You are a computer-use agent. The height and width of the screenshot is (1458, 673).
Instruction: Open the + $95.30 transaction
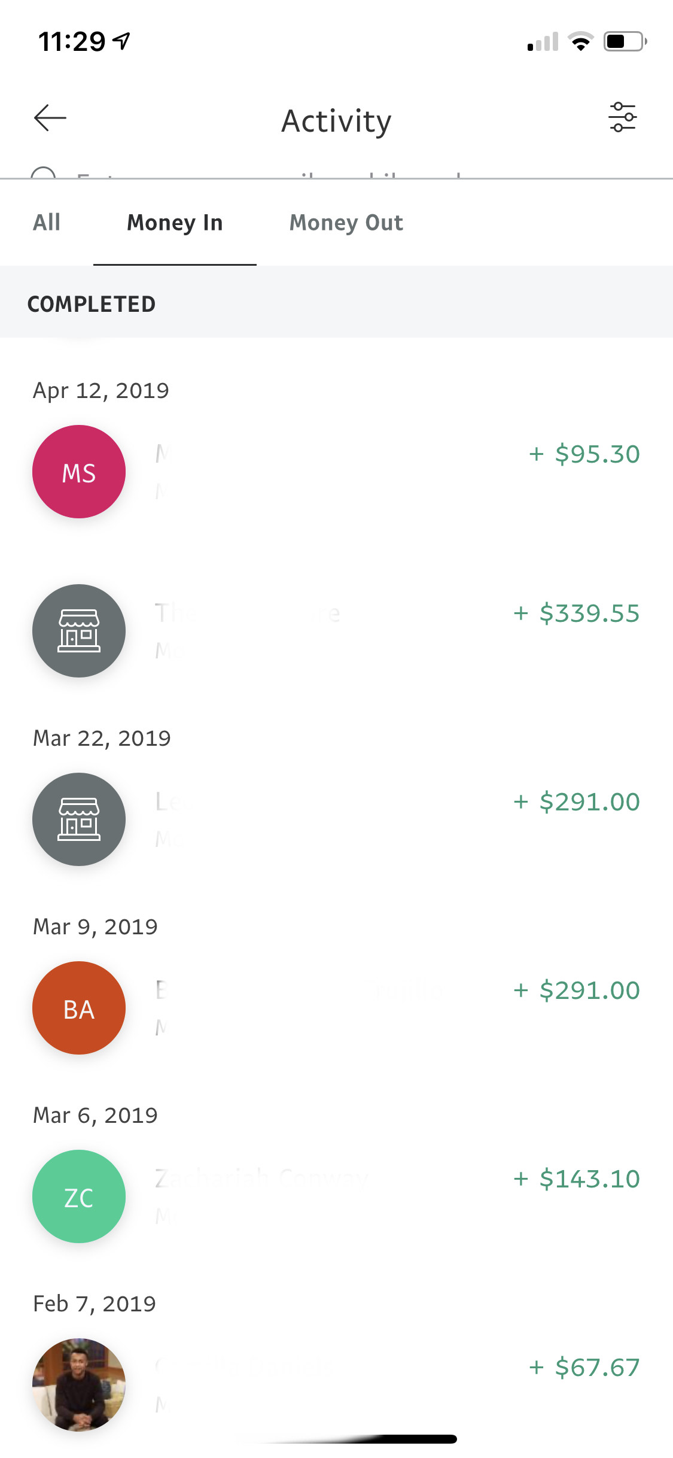click(x=584, y=454)
